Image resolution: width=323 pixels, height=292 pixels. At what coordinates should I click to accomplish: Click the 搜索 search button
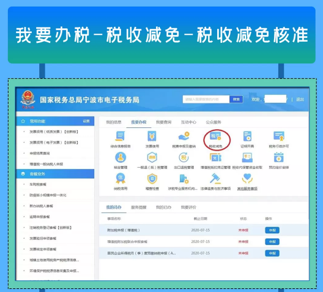click(x=236, y=99)
